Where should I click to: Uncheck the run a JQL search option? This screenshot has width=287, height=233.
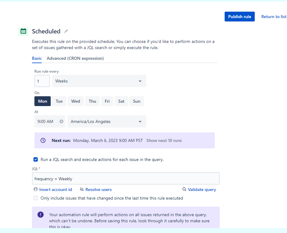pyautogui.click(x=36, y=159)
